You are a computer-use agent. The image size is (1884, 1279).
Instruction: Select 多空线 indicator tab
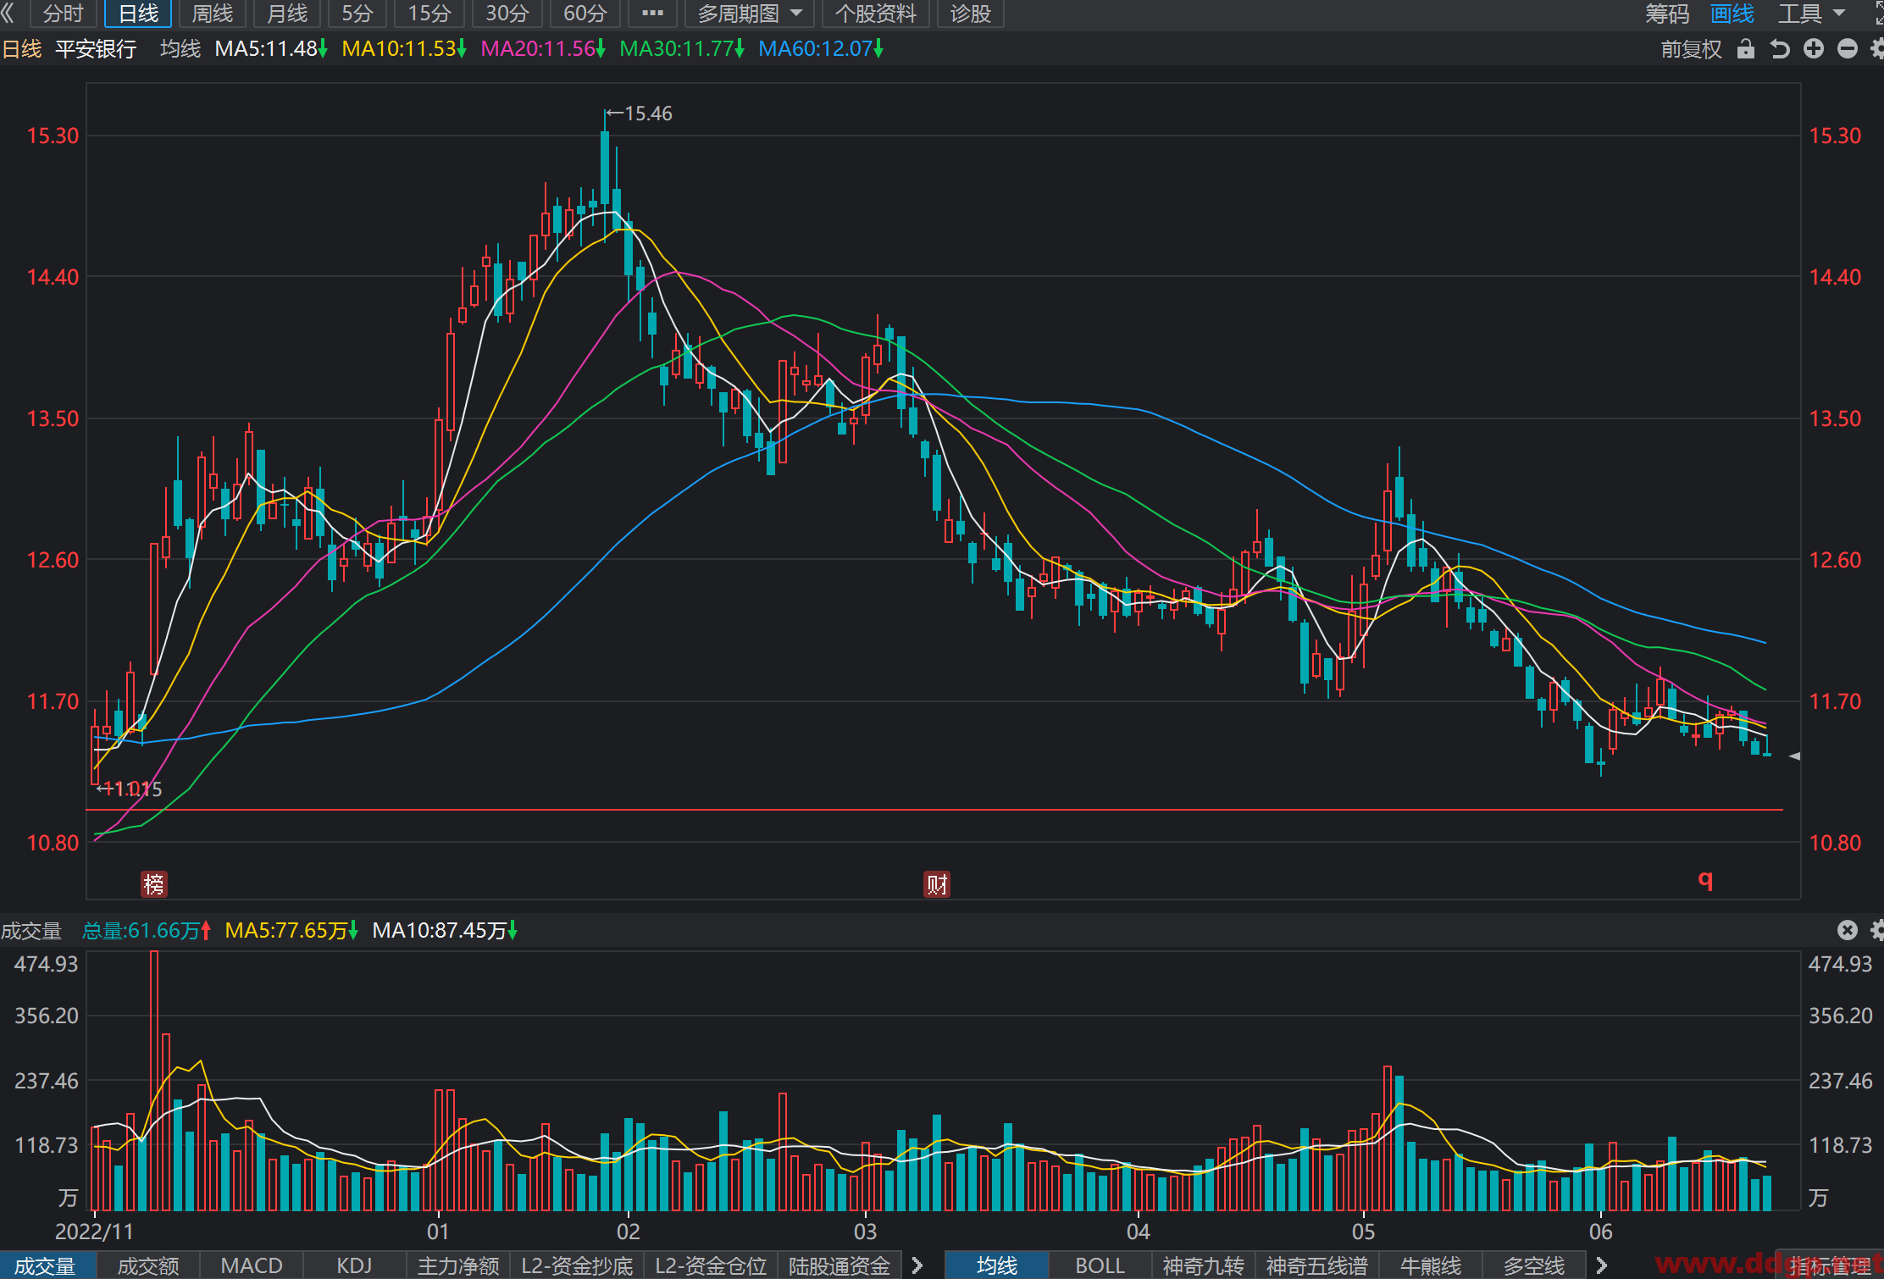coord(1534,1265)
